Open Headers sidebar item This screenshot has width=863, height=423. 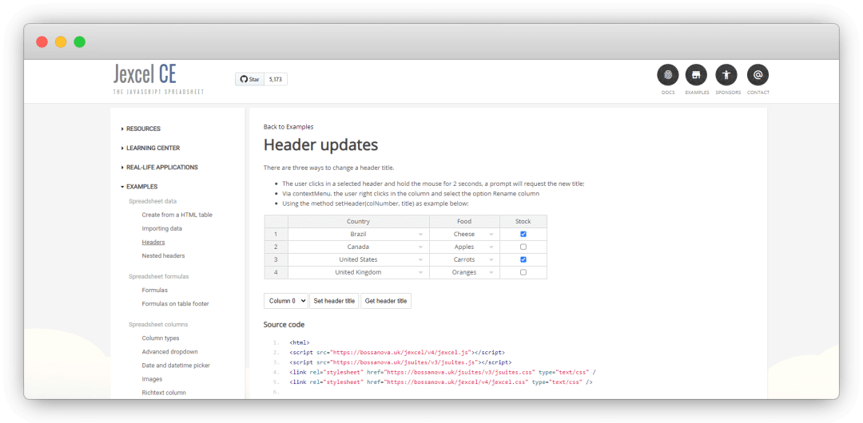pyautogui.click(x=153, y=242)
